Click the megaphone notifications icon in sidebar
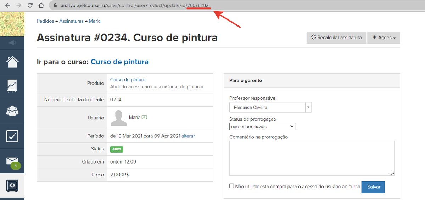The image size is (425, 200). tap(12, 43)
